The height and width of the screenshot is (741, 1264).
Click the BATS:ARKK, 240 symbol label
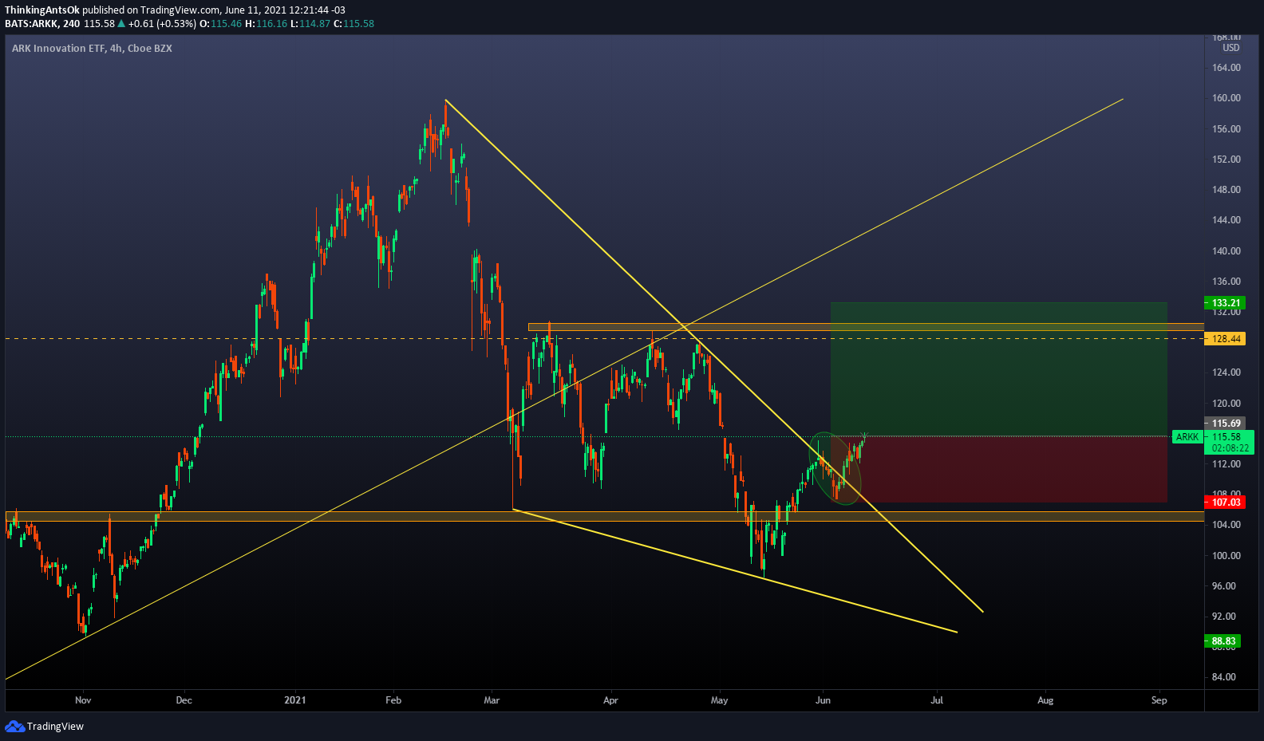(x=42, y=24)
